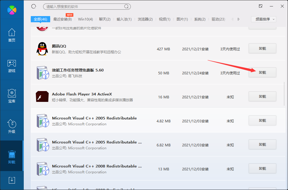Click 效能工作任务管理免费版 5.60 title
The image size is (288, 190).
point(78,70)
